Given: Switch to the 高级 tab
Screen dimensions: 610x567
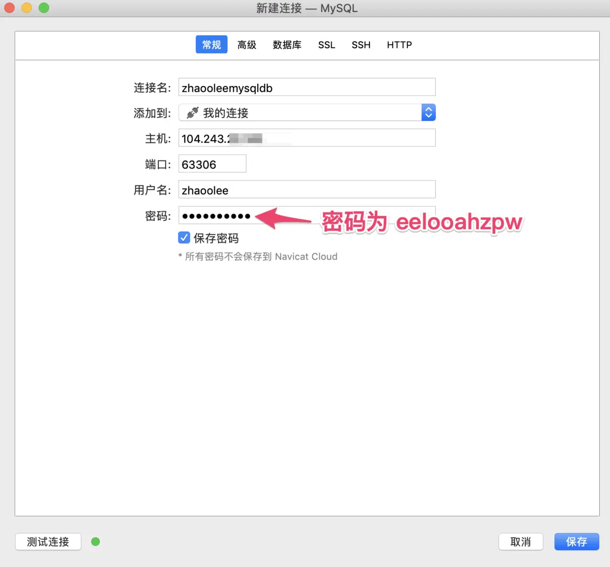Looking at the screenshot, I should click(247, 45).
